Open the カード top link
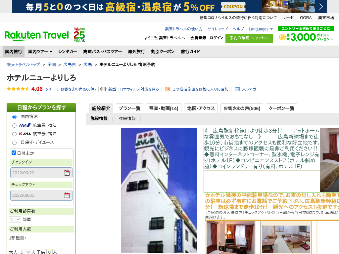The height and width of the screenshot is (254, 339). (288, 18)
